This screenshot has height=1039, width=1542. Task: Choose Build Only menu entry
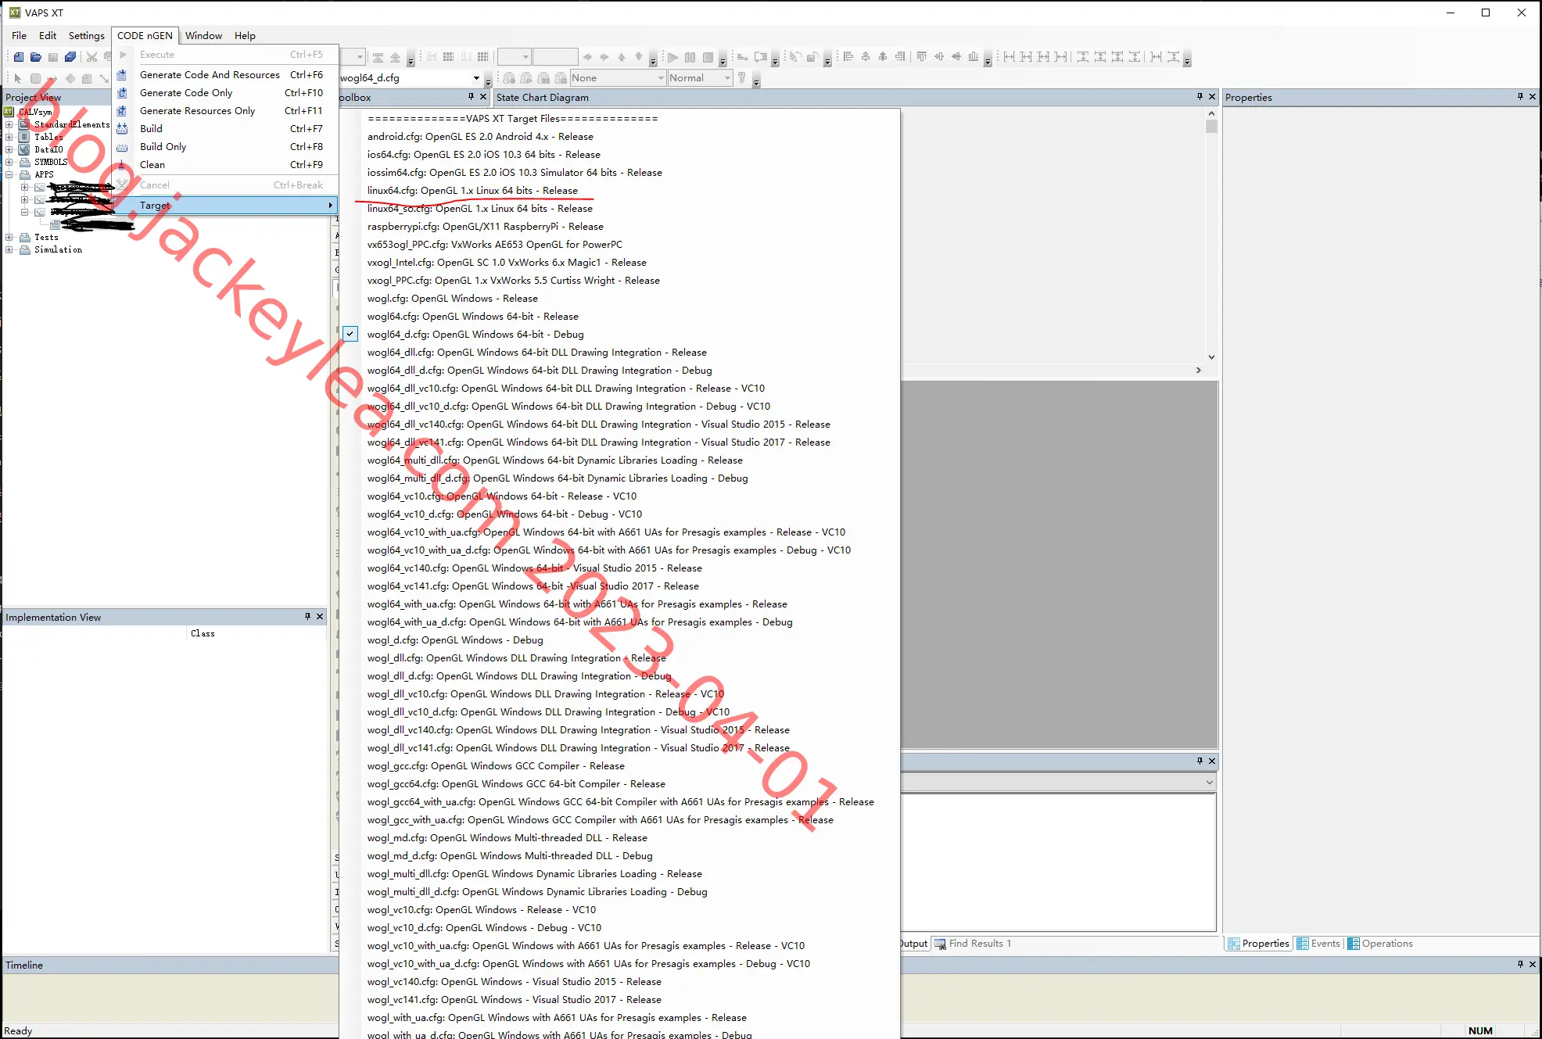coord(226,146)
